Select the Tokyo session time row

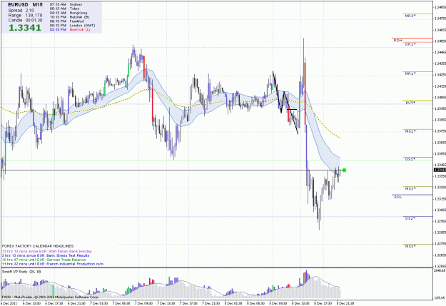[64, 9]
